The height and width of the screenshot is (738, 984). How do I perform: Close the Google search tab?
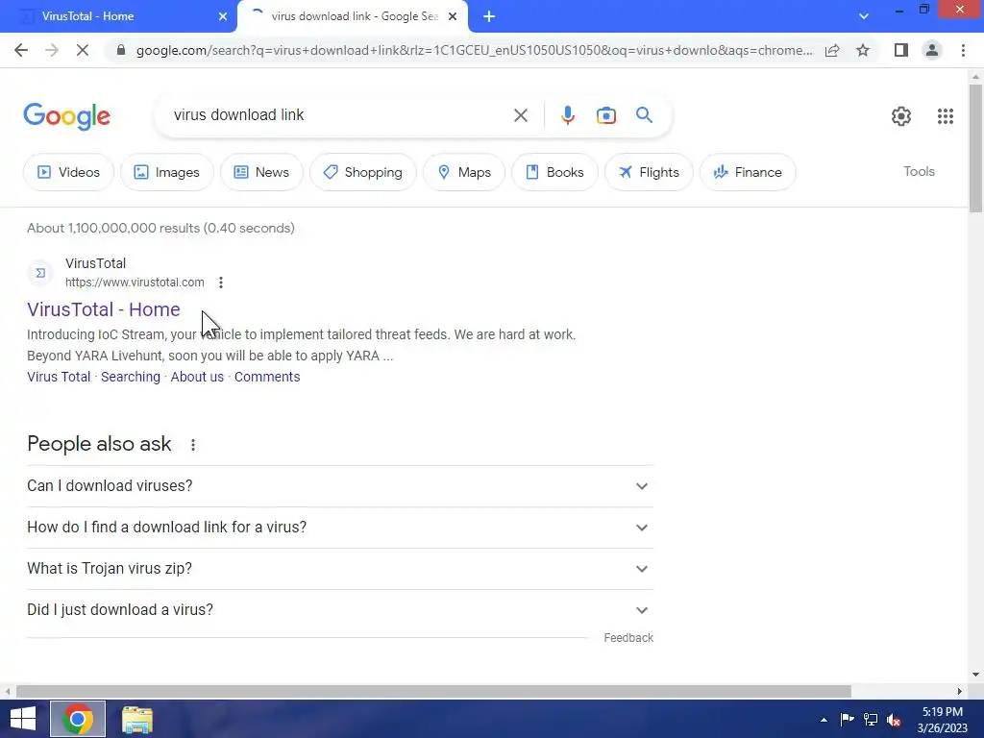(x=453, y=16)
